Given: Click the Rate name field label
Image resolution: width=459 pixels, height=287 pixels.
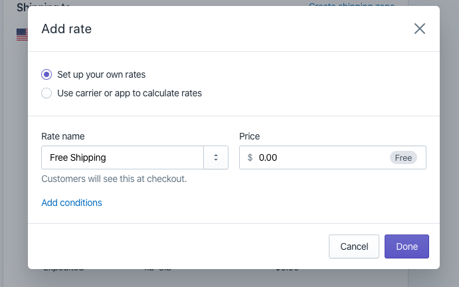Looking at the screenshot, I should 63,136.
